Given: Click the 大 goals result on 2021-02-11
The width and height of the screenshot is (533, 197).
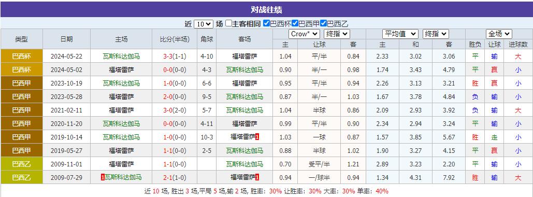Looking at the screenshot, I should (x=518, y=110).
